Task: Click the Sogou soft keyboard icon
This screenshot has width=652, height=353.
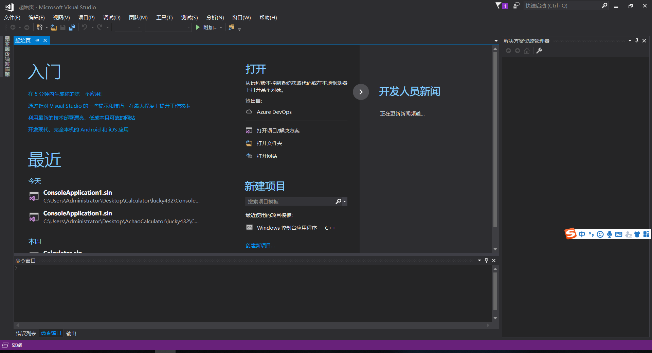Action: pos(619,234)
